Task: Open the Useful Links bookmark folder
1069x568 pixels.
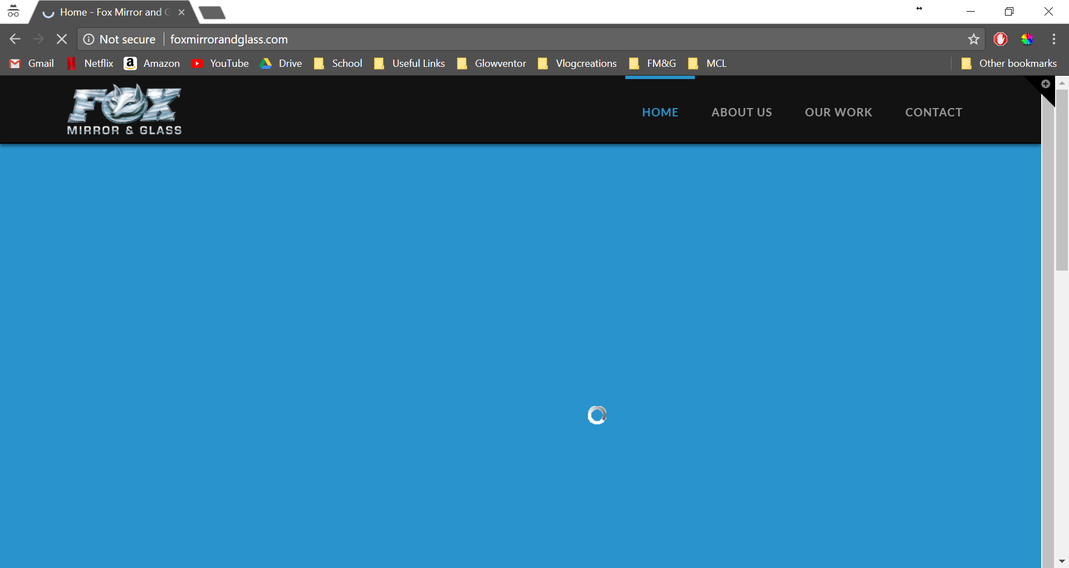Action: coord(409,63)
